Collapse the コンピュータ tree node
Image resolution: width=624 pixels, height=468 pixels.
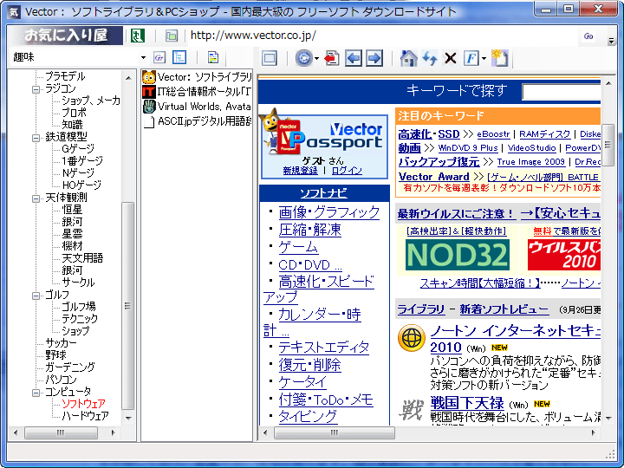tap(36, 393)
